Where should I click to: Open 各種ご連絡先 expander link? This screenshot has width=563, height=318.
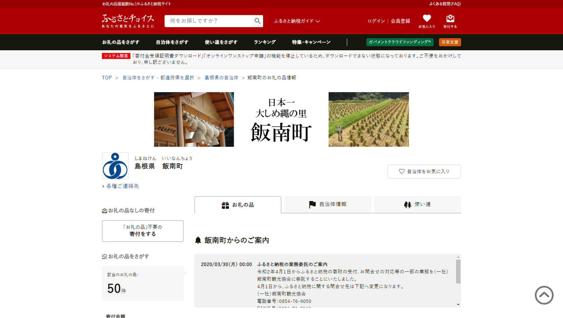click(121, 186)
